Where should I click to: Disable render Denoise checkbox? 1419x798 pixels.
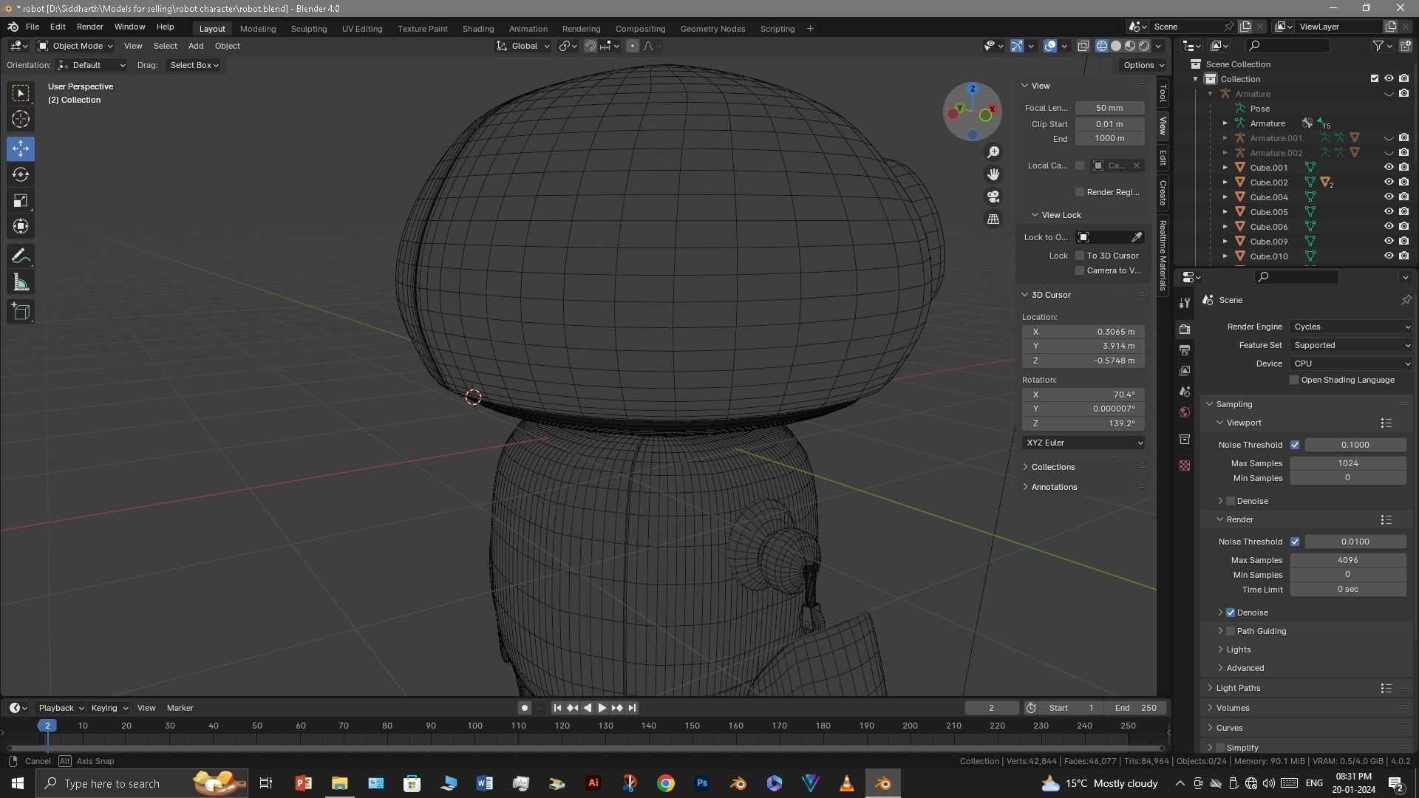tap(1231, 613)
